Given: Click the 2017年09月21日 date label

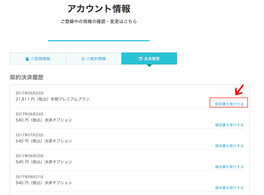Looking at the screenshot, I should 30,177.
